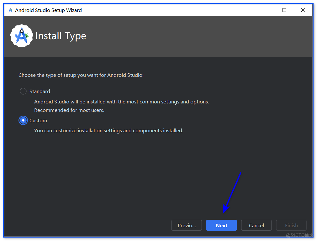317x241 pixels.
Task: Click the Android Studio icon in the title bar
Action: point(10,10)
